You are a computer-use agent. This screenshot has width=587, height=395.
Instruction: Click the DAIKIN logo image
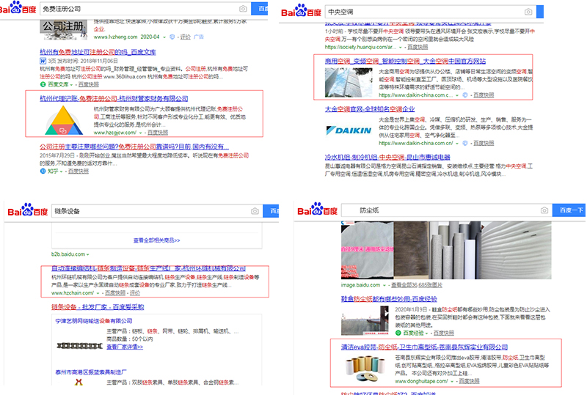[x=349, y=130]
